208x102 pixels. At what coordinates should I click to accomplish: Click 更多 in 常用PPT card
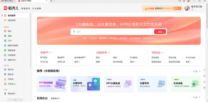point(77,62)
